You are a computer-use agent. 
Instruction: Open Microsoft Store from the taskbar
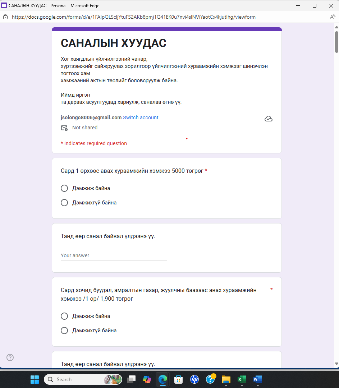(178, 379)
